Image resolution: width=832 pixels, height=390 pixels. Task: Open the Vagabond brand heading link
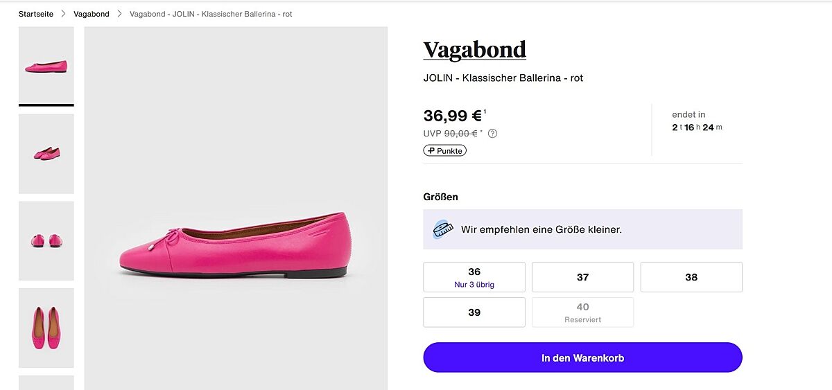click(475, 50)
